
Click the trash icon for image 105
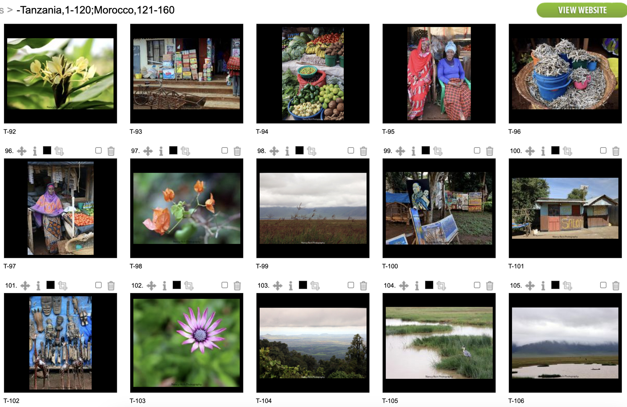coord(616,286)
